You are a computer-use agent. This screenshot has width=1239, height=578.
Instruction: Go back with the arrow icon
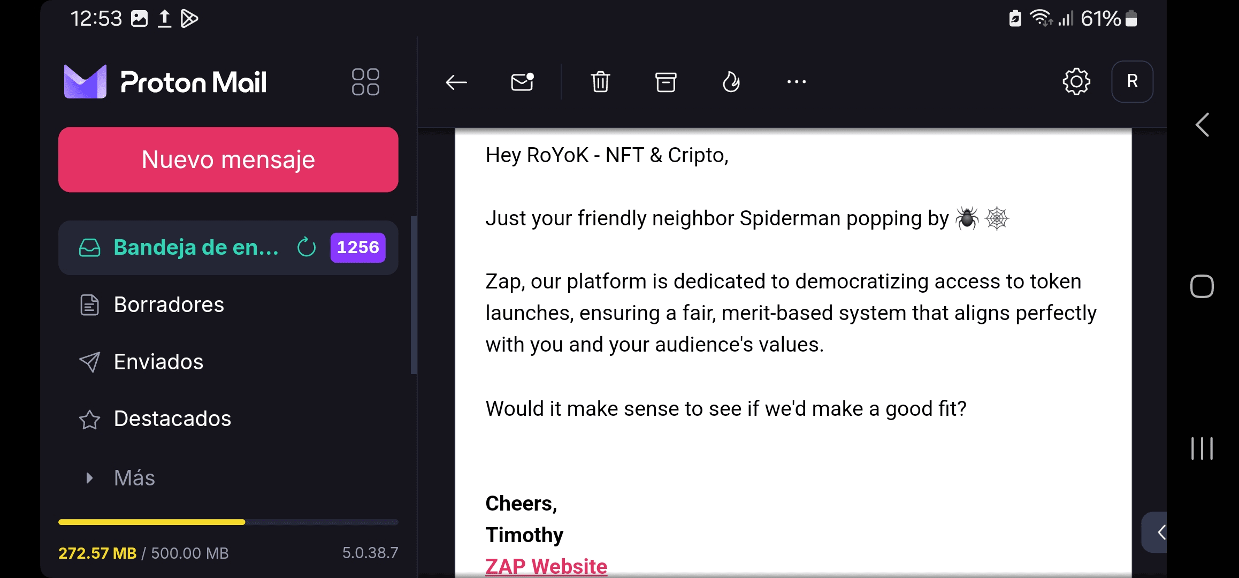tap(456, 82)
